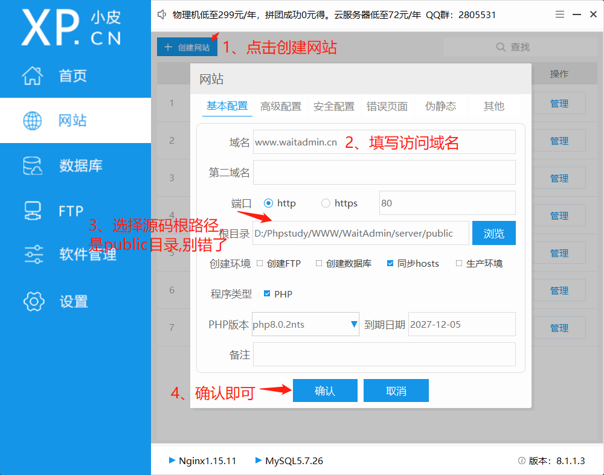
Task: Click the XP.CN logo
Action: (x=71, y=28)
